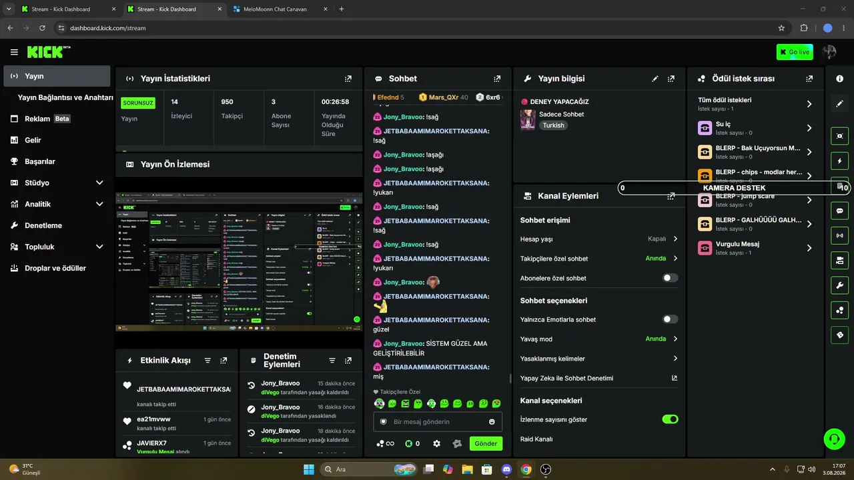Screen dimensions: 854x480
Task: Open chat settings gear below the message box
Action: pos(436,443)
